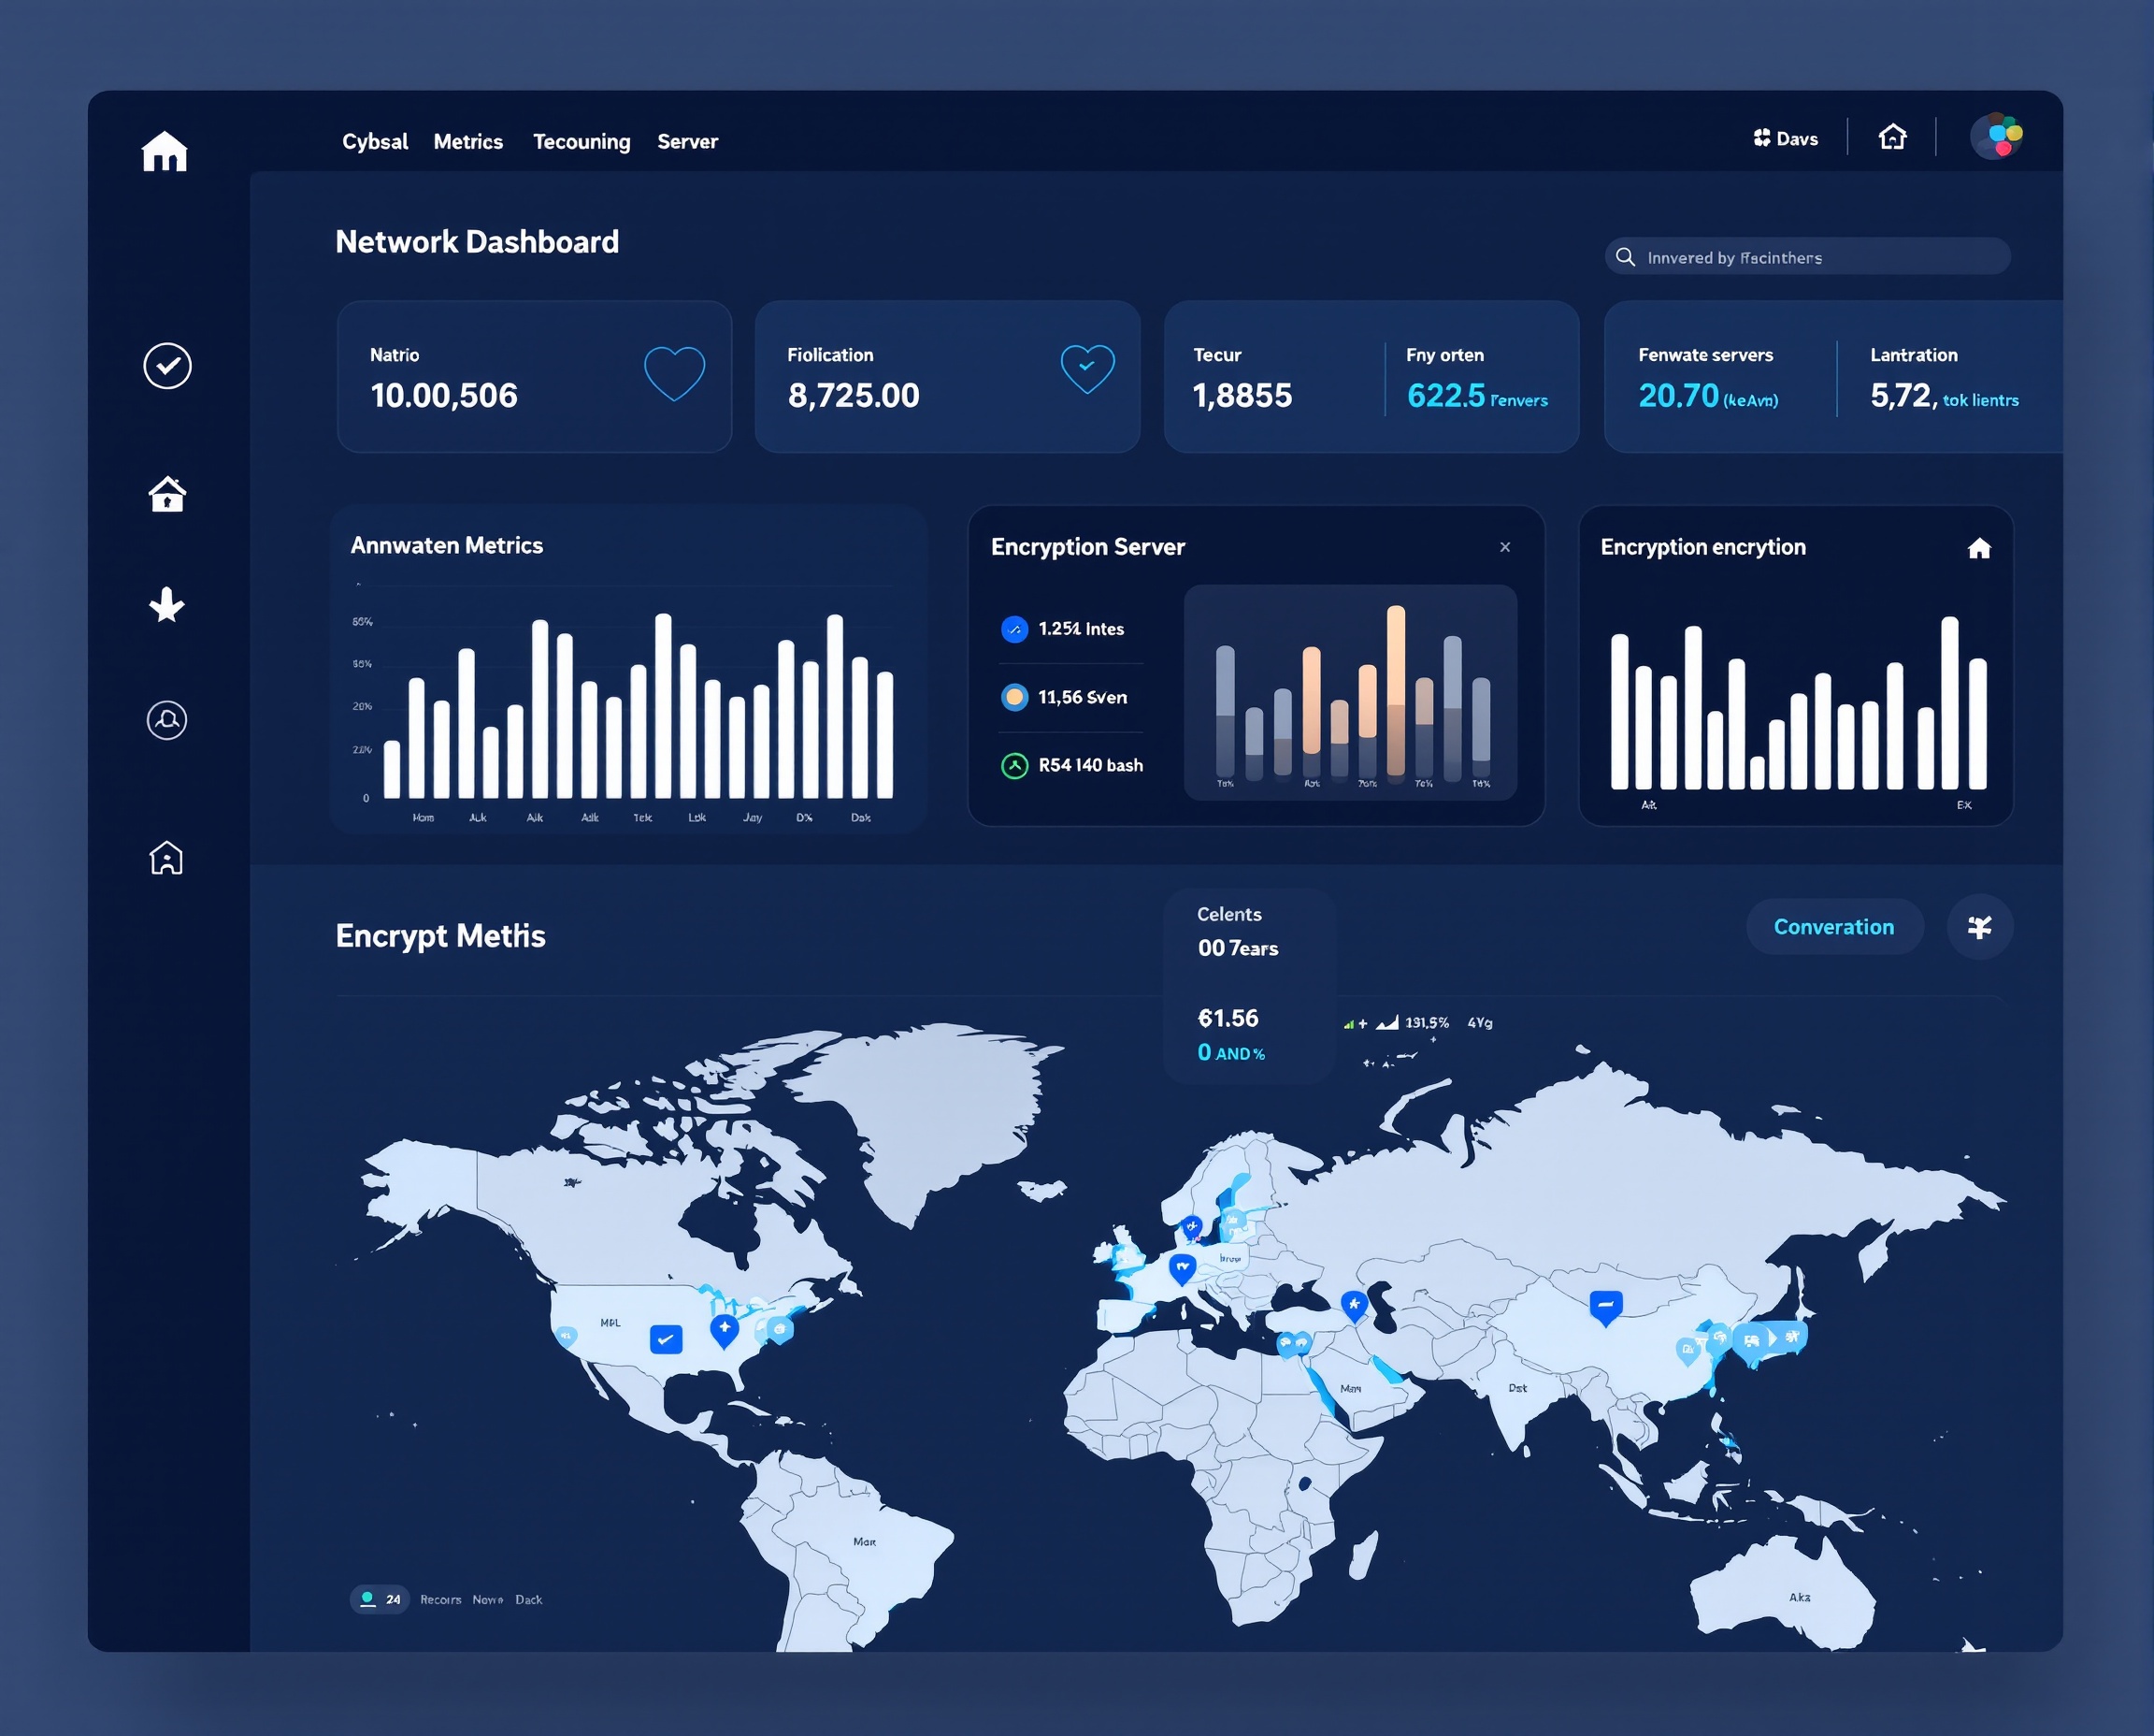The width and height of the screenshot is (2154, 1736).
Task: Toggle the heart on the Natrio card
Action: tap(674, 370)
